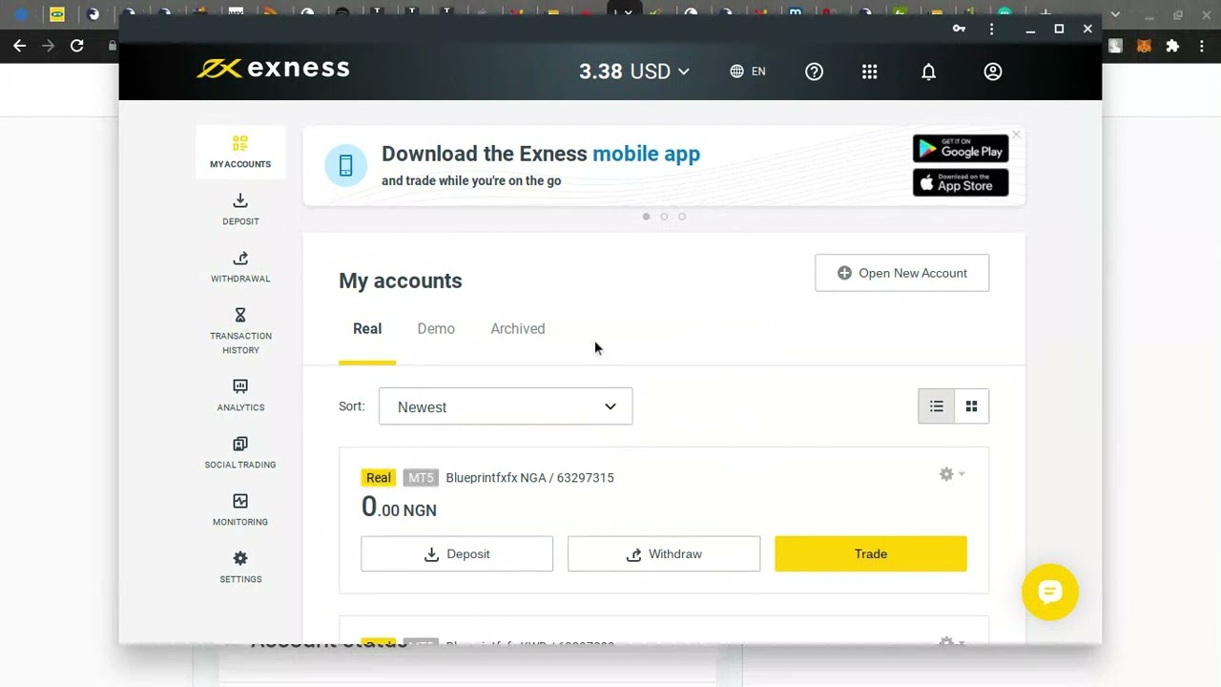This screenshot has width=1221, height=687.
Task: Open Settings in the sidebar
Action: pos(240,567)
